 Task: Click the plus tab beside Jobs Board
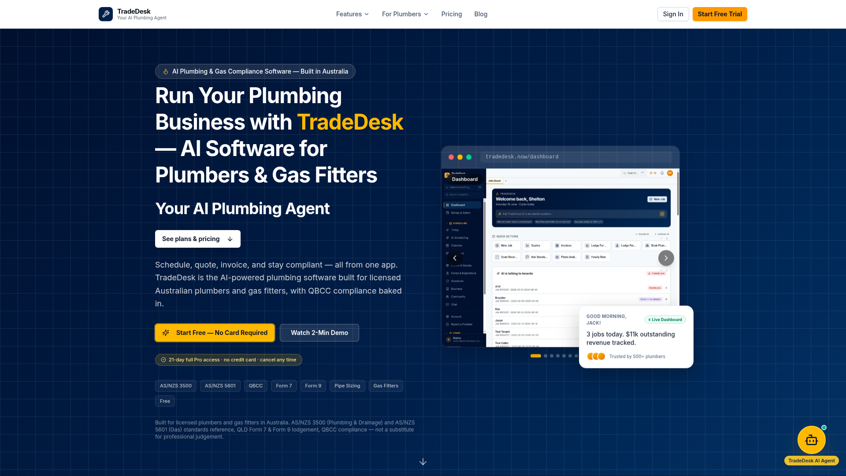pos(506,181)
